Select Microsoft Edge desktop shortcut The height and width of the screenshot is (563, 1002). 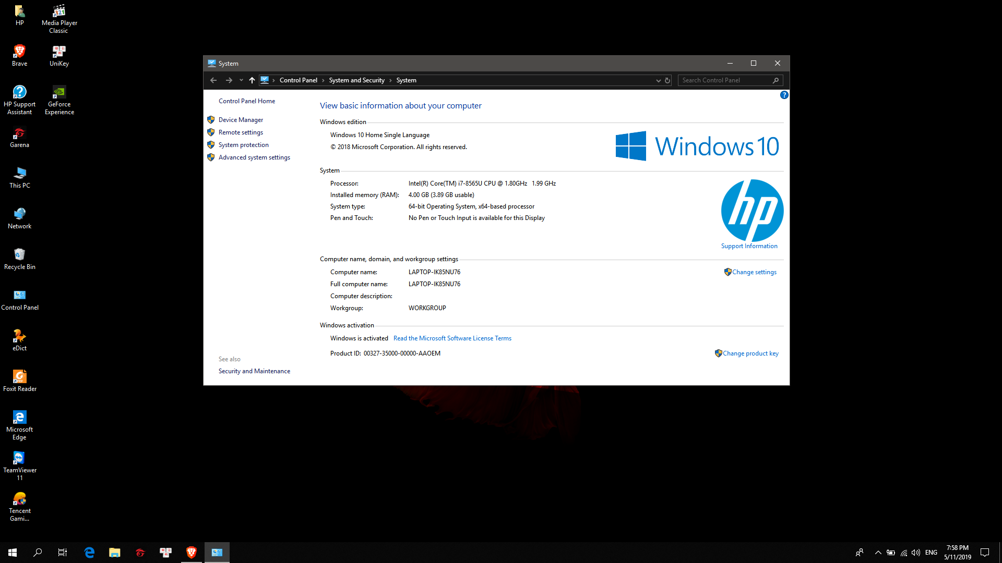pyautogui.click(x=19, y=425)
